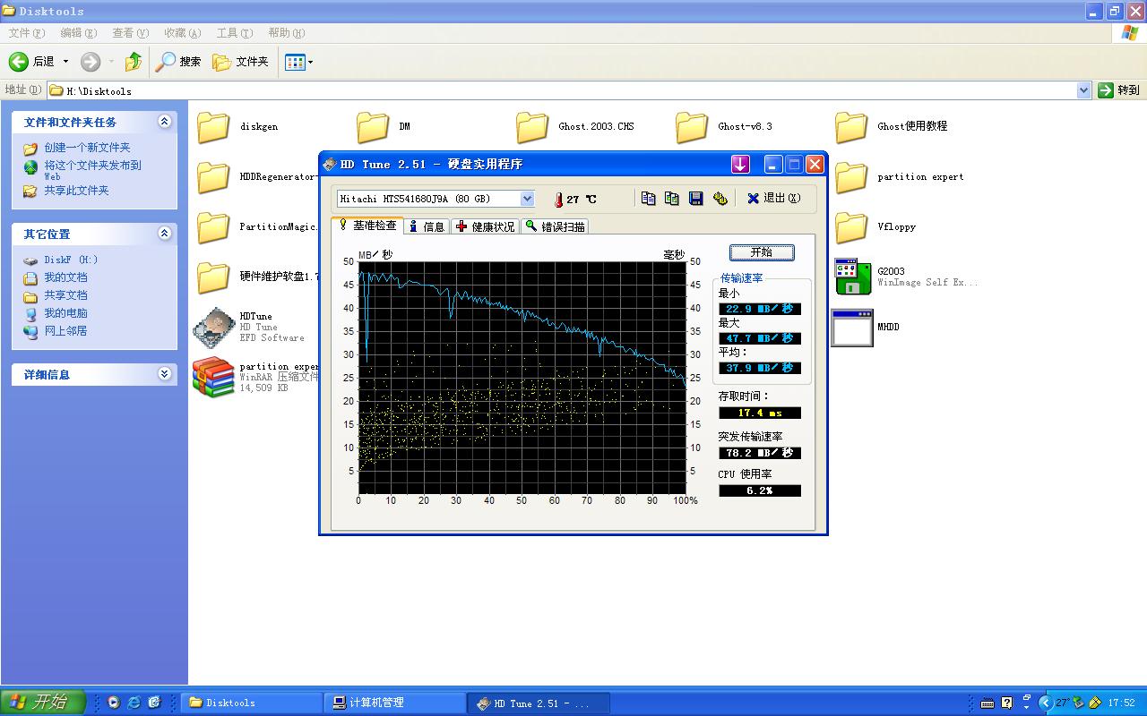Click the floppy disk save icon

tap(695, 199)
